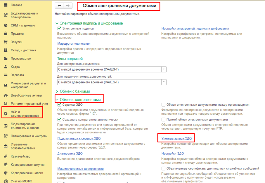
Task: Click the Производство factory icon
Action: click(6, 58)
